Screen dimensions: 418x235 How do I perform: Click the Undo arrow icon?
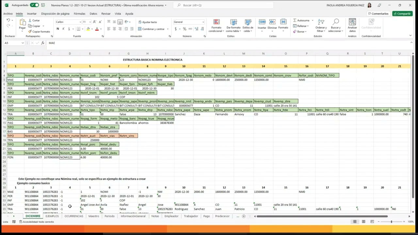coord(8,20)
